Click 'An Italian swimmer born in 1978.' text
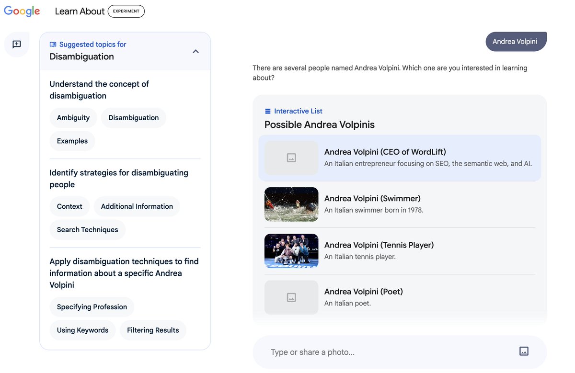Image resolution: width=575 pixels, height=373 pixels. click(374, 210)
